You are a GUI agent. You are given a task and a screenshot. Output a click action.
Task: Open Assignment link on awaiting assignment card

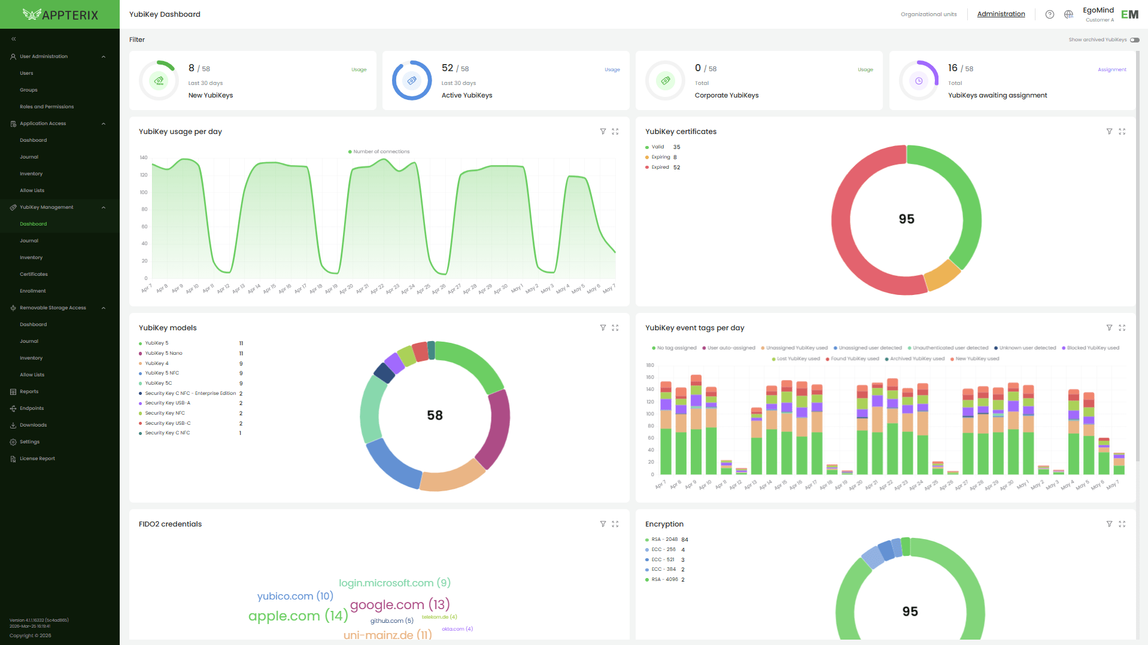(1112, 70)
